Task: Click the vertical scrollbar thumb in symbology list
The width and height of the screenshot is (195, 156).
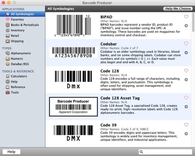Action: pyautogui.click(x=193, y=22)
